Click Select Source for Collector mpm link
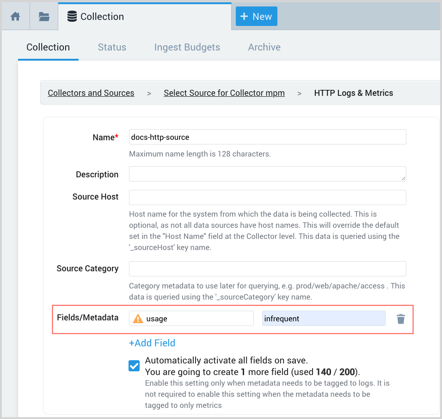Image resolution: width=442 pixels, height=419 pixels. pos(224,93)
